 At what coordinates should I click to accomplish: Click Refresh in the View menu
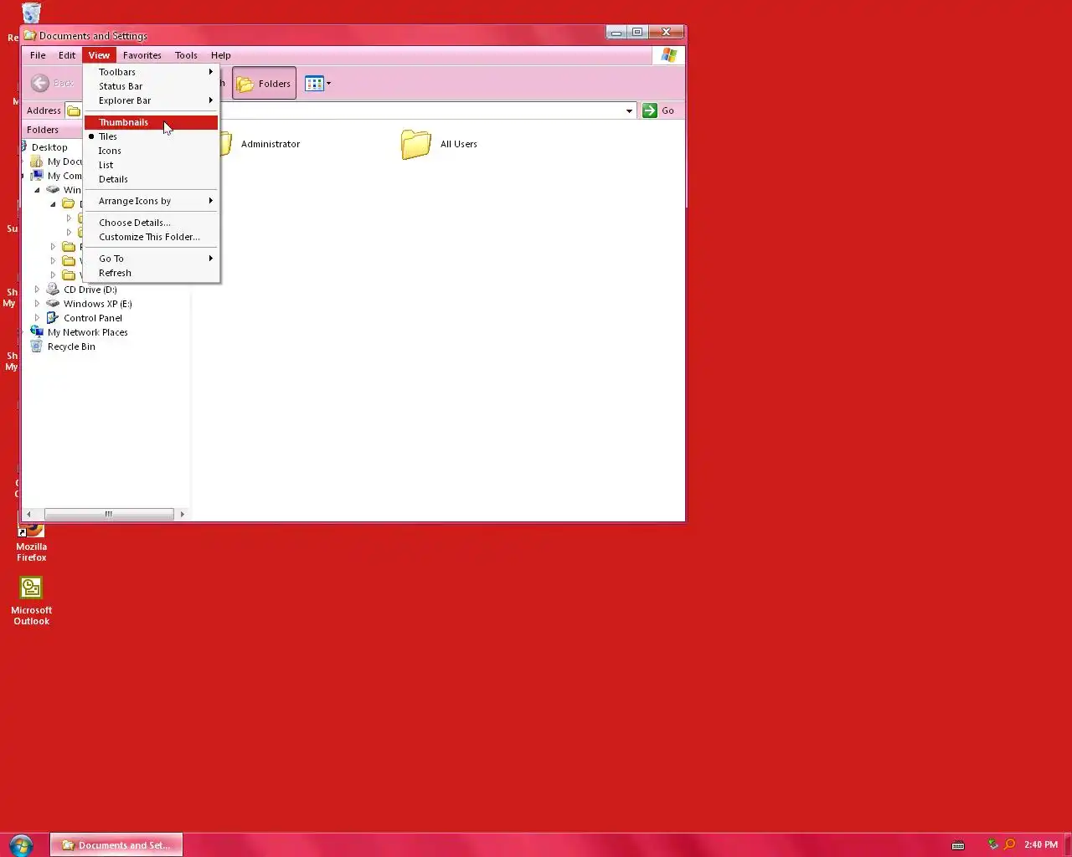pos(151,273)
